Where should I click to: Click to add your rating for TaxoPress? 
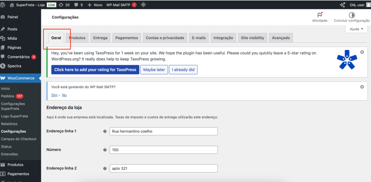[x=95, y=70]
